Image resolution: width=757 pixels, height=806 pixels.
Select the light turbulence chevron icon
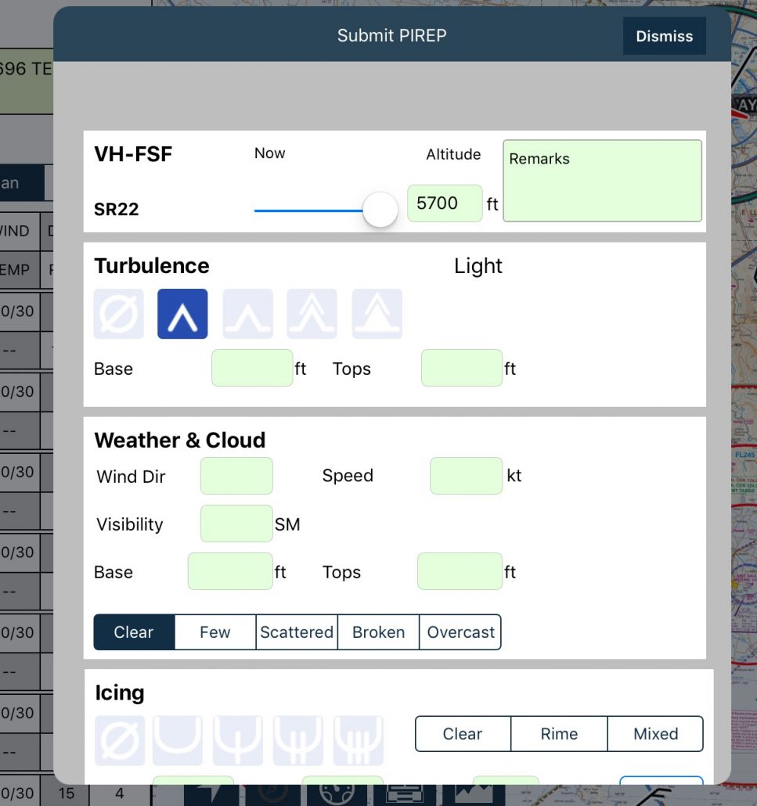click(182, 313)
